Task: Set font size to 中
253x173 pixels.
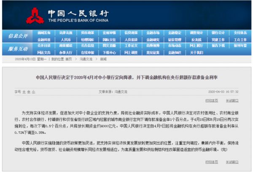Action: click(x=29, y=92)
